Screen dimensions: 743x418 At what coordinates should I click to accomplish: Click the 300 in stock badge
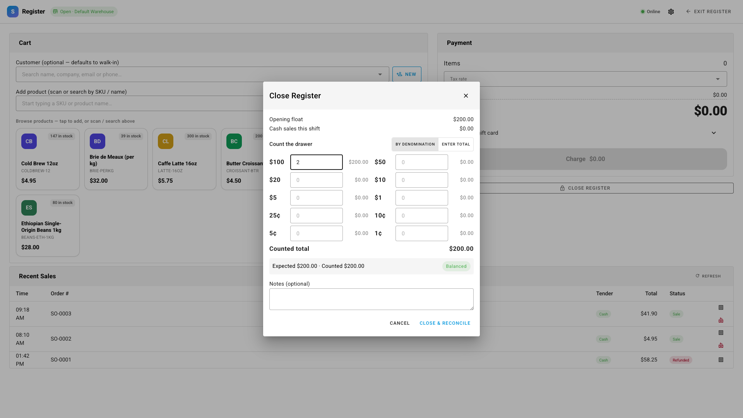[198, 136]
